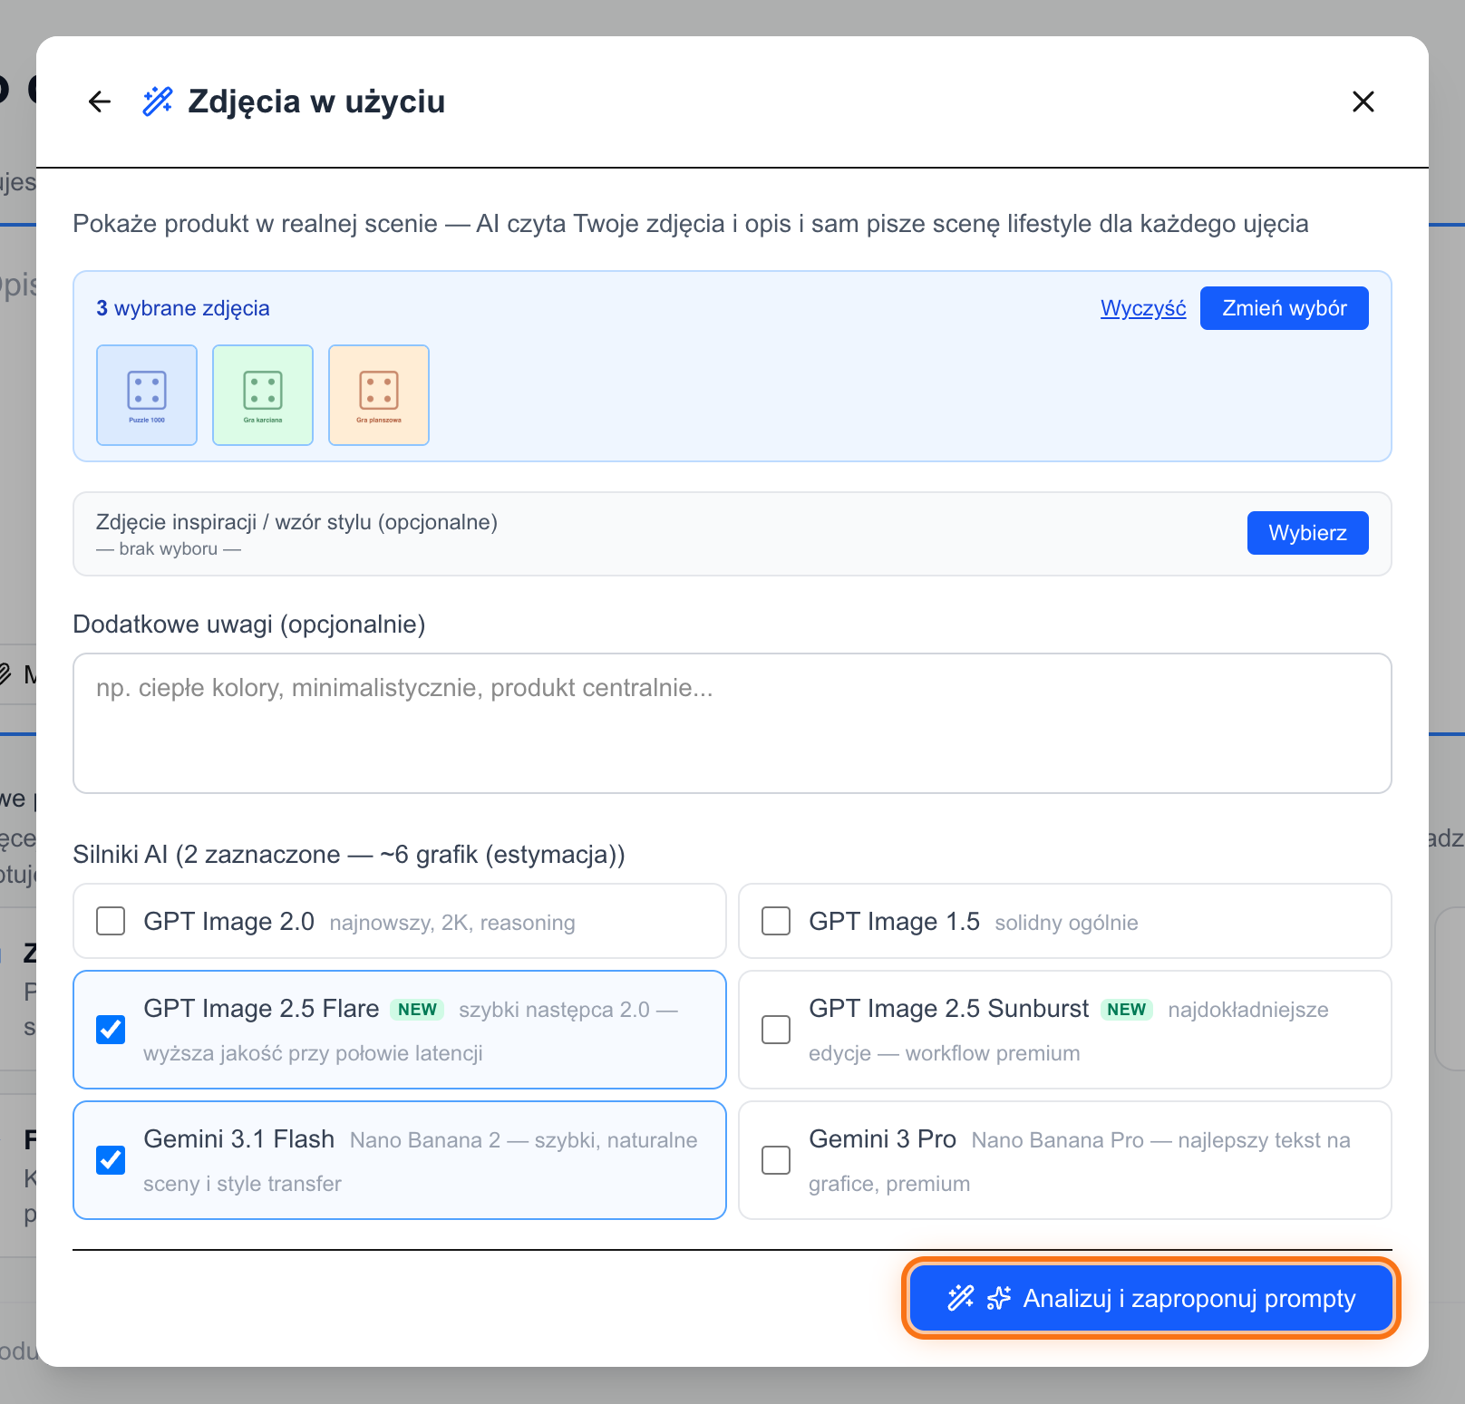The height and width of the screenshot is (1404, 1465).
Task: Click the Wyczyść link
Action: point(1143,308)
